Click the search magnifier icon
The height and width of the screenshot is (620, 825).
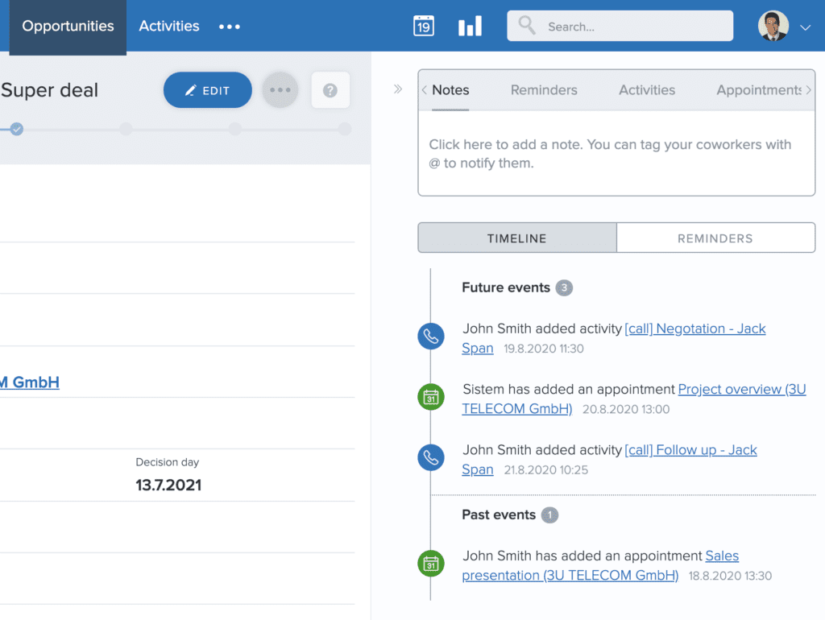[x=525, y=25]
